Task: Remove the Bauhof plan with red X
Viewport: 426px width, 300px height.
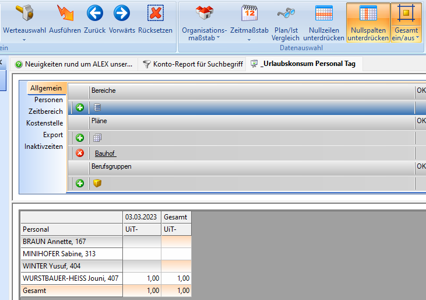Action: [x=80, y=153]
